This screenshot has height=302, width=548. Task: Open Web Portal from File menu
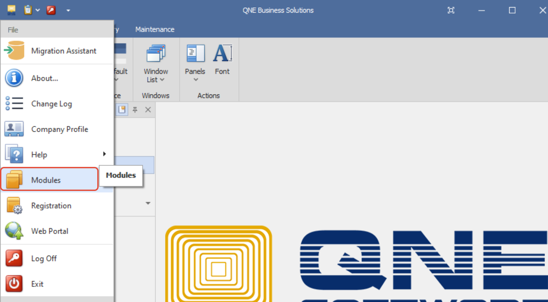[x=57, y=231]
